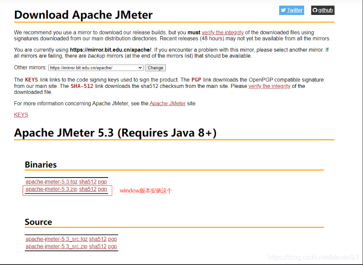Open the KEYS link
Image resolution: width=363 pixels, height=265 pixels.
tap(21, 115)
